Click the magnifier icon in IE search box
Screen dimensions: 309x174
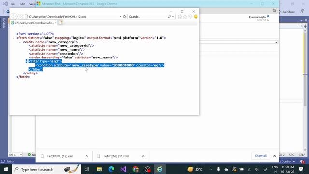point(169,17)
